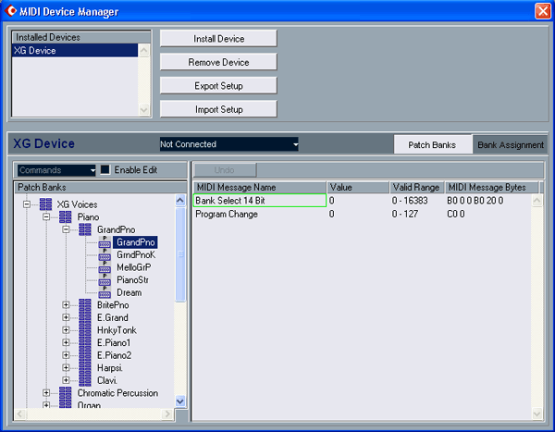Switch to the Patch Banks tab
The height and width of the screenshot is (432, 555).
[x=433, y=144]
